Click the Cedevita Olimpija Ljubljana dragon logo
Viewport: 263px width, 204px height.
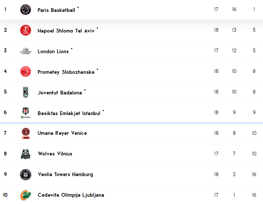point(26,195)
